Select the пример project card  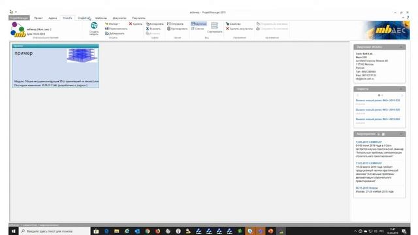coord(56,66)
